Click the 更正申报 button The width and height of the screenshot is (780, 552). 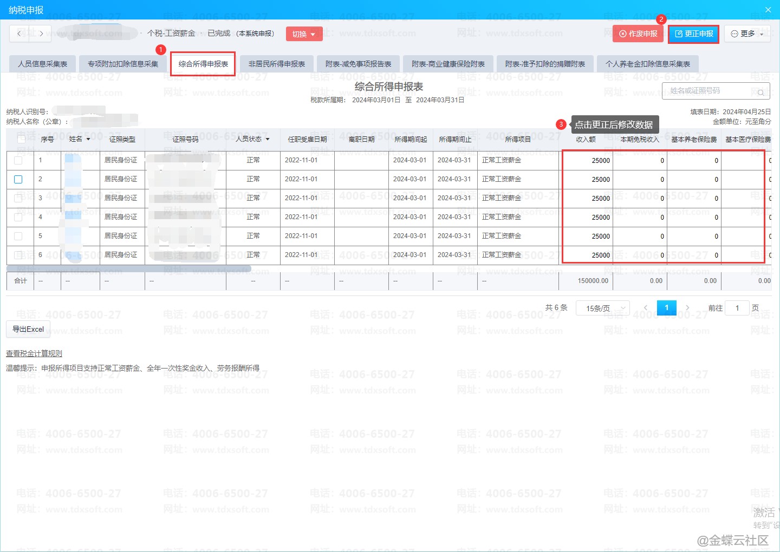point(693,34)
